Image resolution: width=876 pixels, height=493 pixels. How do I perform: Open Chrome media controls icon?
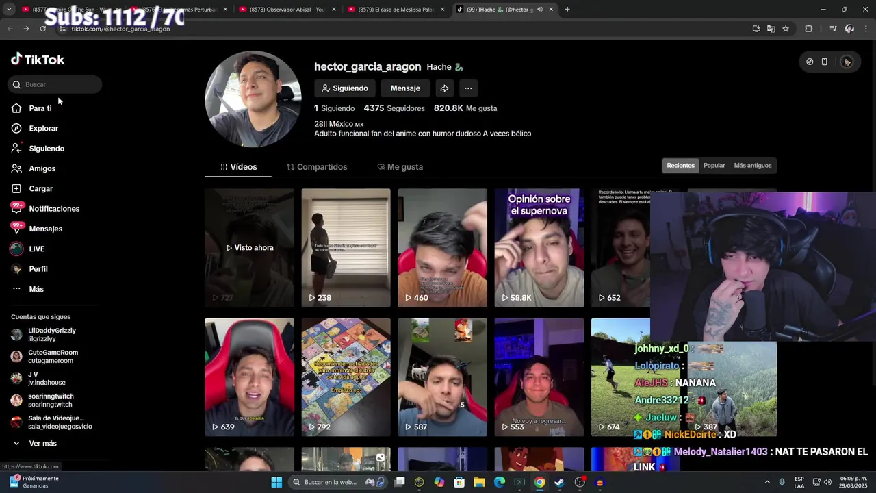833,29
